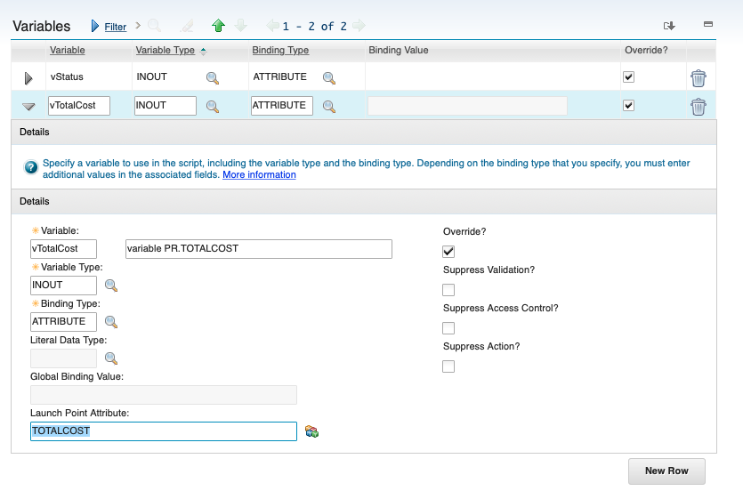This screenshot has width=743, height=499.
Task: Collapse the Variables table section
Action: point(708,24)
